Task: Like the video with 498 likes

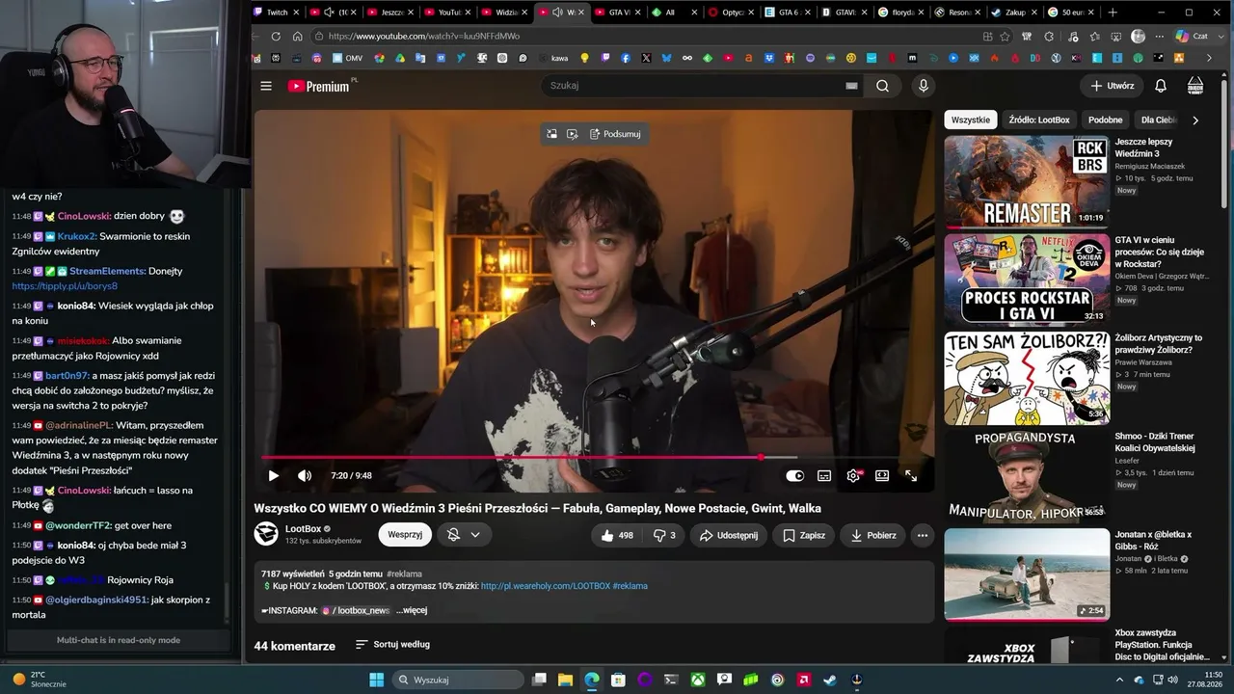Action: 617,535
